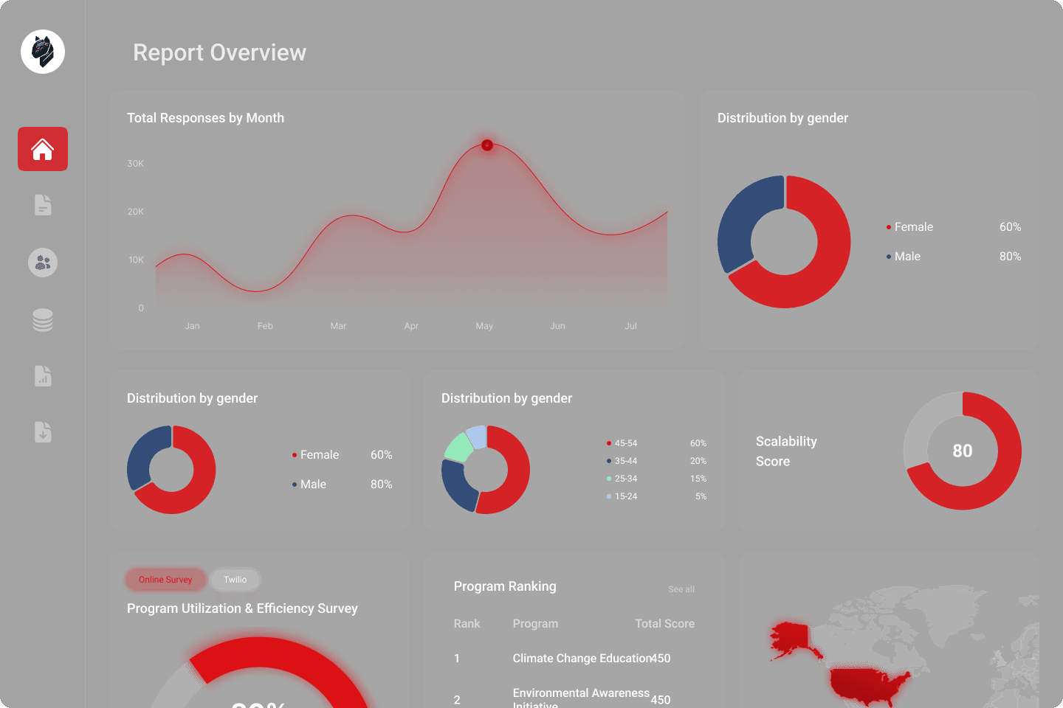Click the wolf logo avatar
This screenshot has width=1063, height=708.
pos(43,52)
